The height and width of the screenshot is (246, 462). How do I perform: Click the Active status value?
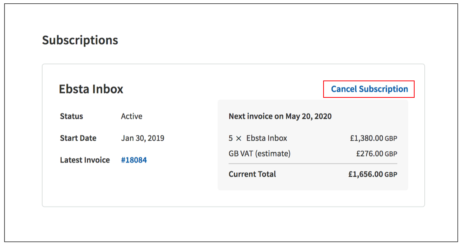(131, 116)
